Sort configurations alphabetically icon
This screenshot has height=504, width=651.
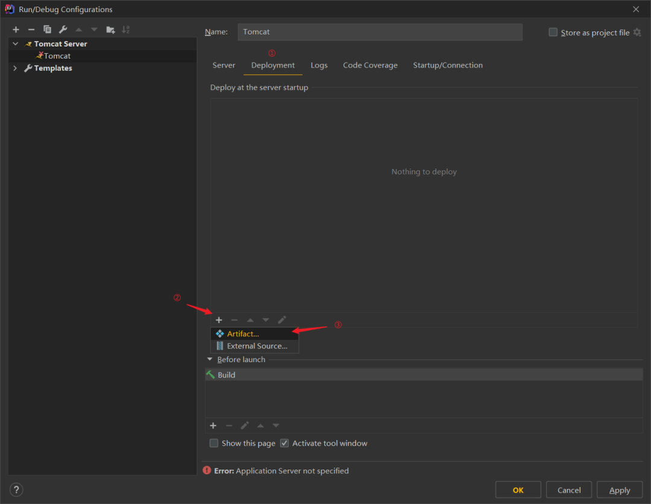(126, 30)
